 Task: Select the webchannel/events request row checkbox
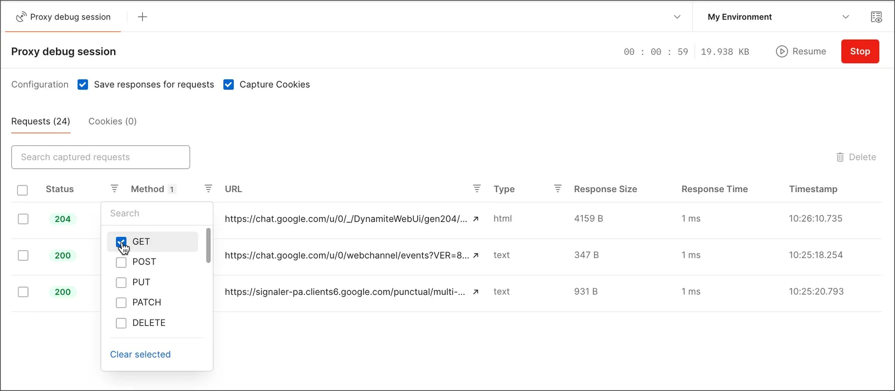click(x=23, y=255)
